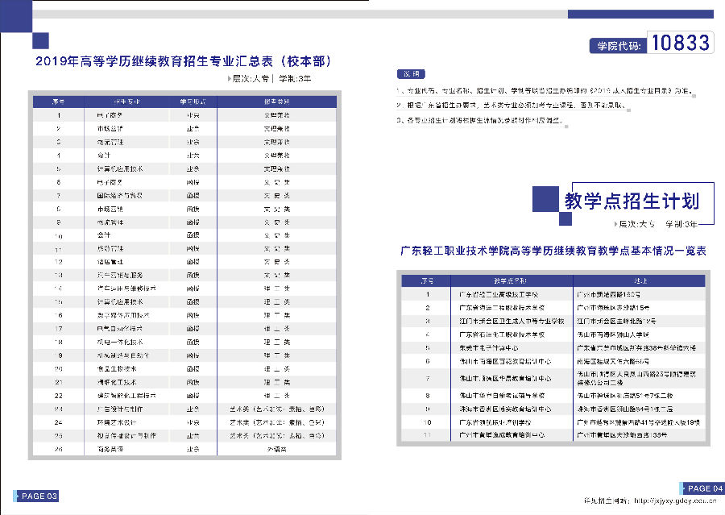
Task: Click the 序号 header in the teaching points table
Action: click(427, 280)
